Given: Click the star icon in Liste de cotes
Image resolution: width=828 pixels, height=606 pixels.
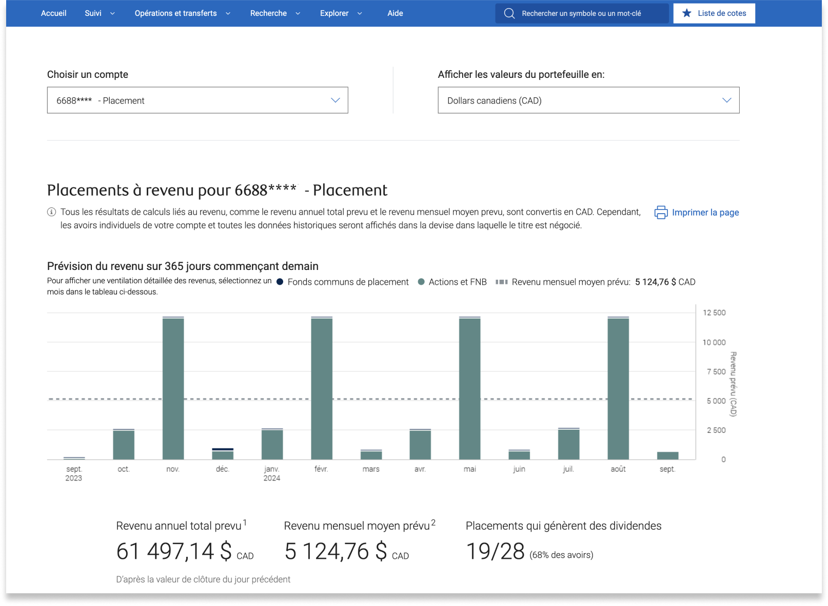Looking at the screenshot, I should tap(686, 13).
